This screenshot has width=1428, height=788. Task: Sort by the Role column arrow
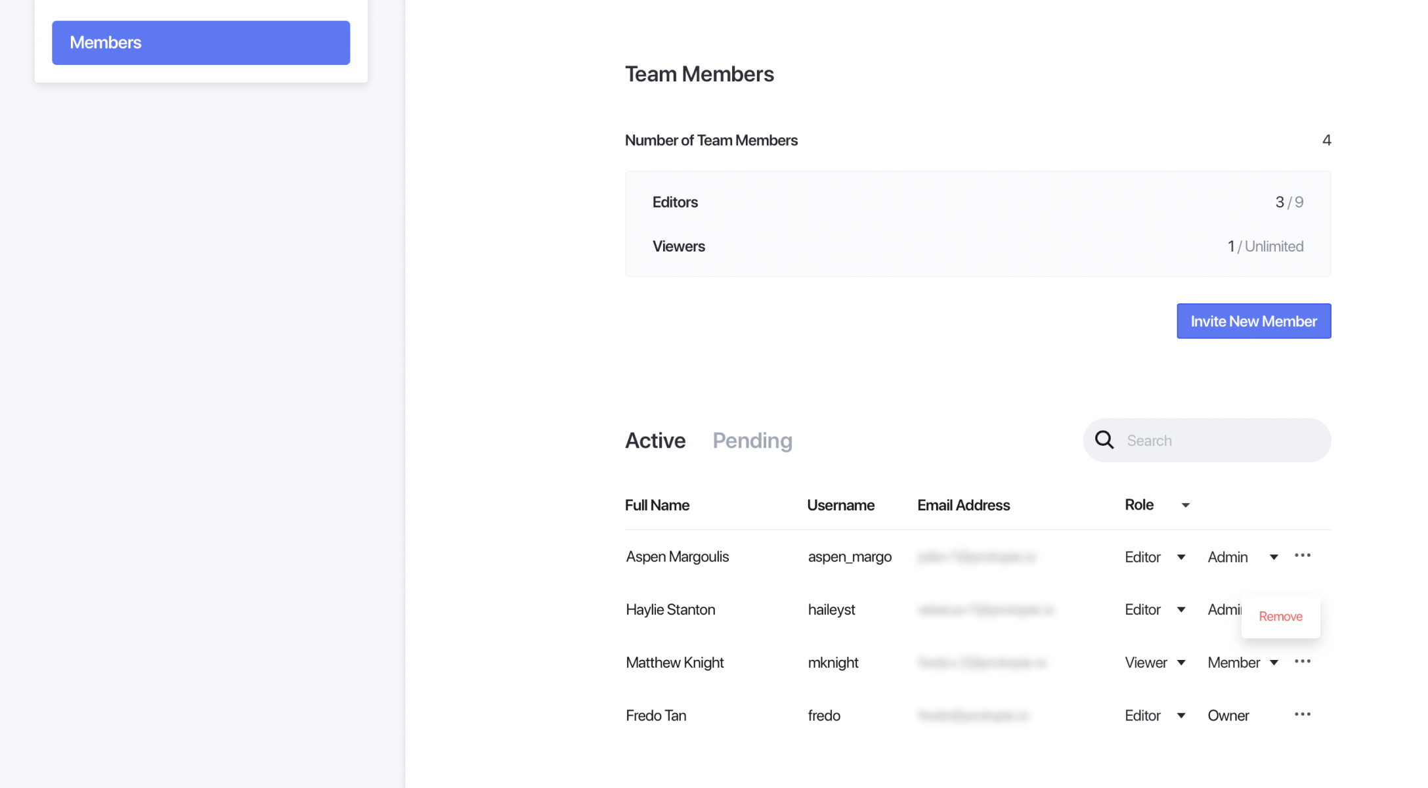[x=1185, y=505]
